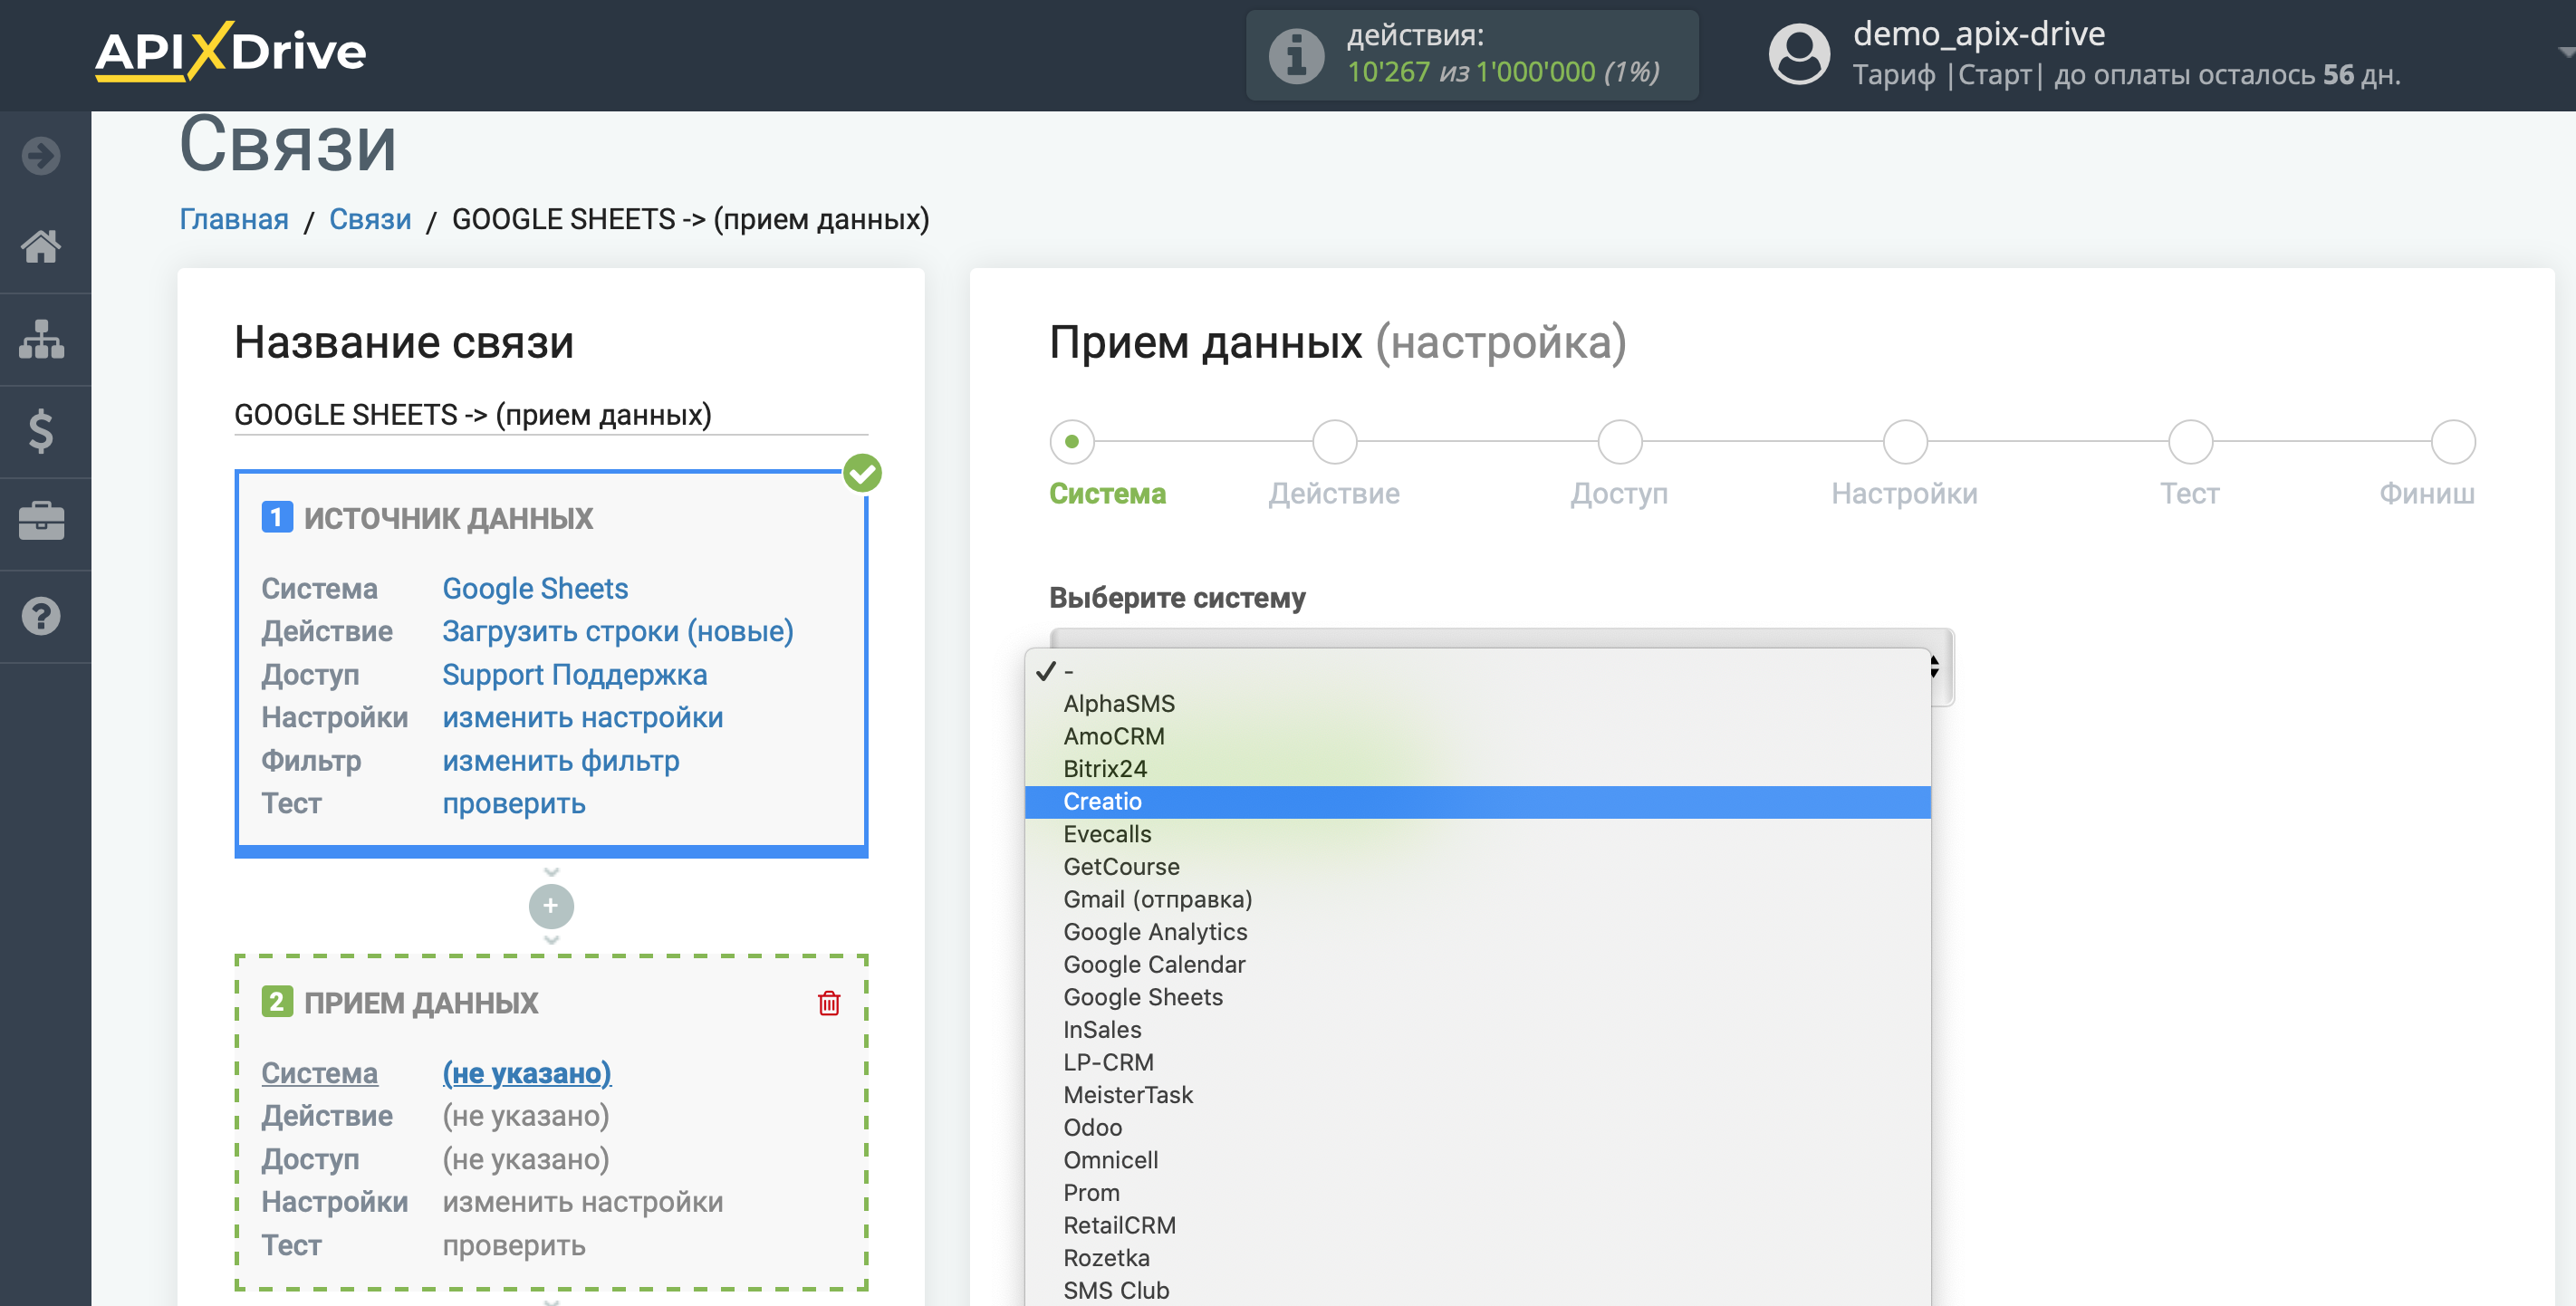Viewport: 2576px width, 1306px height.
Task: Click the info icon next to действия
Action: point(1296,55)
